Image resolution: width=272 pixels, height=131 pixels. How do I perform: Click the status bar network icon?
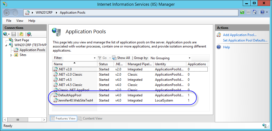(265, 126)
